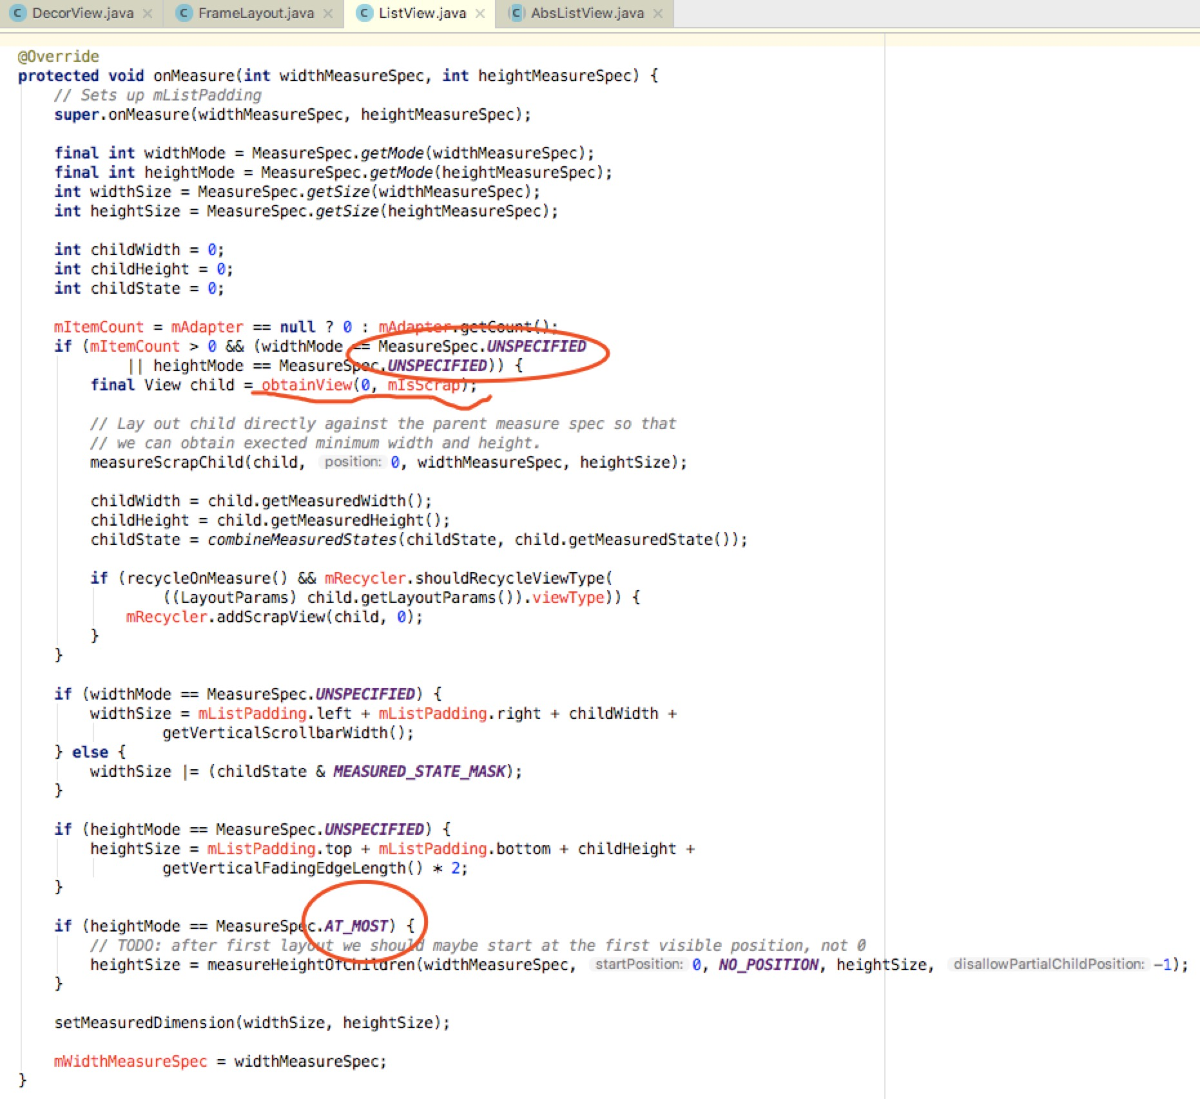
Task: Click the 'position:' parameter hint
Action: coord(353,462)
